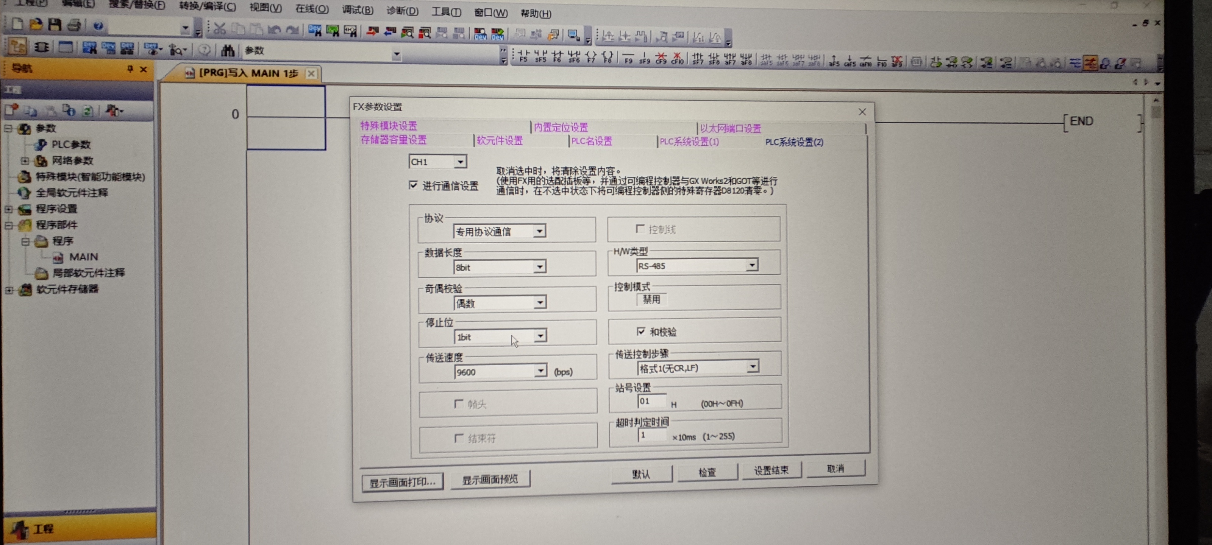Open a project via the folder icon

click(x=36, y=23)
